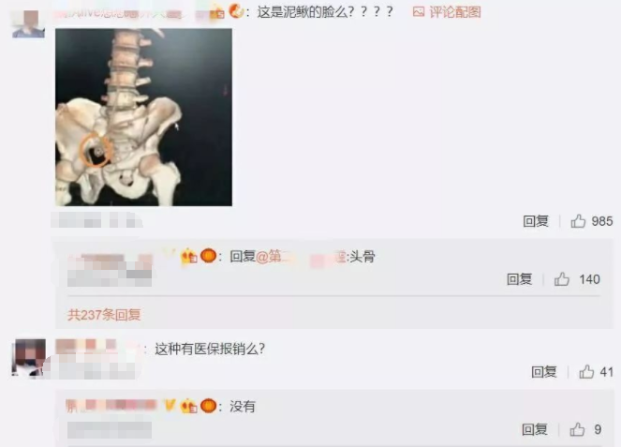Expand 共237条回复 replies list

click(x=104, y=315)
